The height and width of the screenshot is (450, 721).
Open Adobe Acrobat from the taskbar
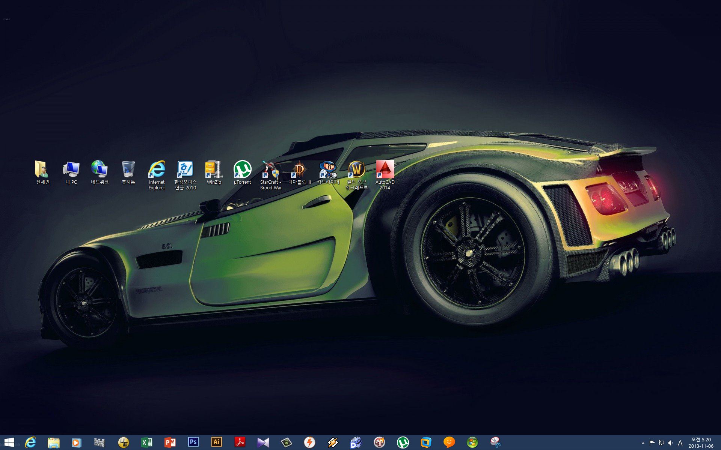pos(240,442)
